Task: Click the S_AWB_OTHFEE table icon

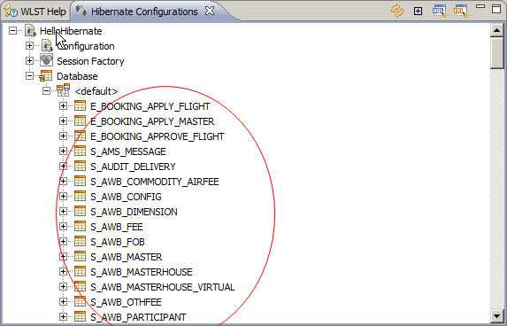Action: [81, 301]
